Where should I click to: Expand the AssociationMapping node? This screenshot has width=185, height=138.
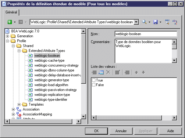pyautogui.click(x=13, y=114)
